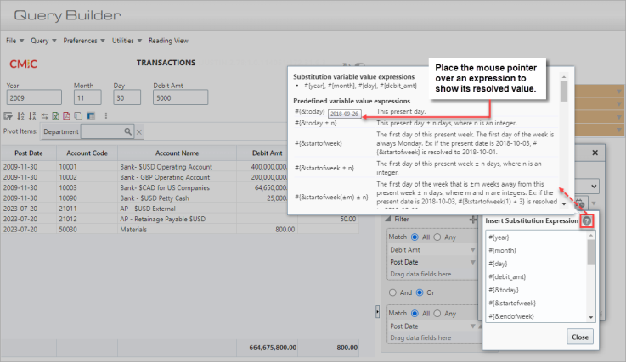
Task: Insert the #{day} expression
Action: pos(498,264)
